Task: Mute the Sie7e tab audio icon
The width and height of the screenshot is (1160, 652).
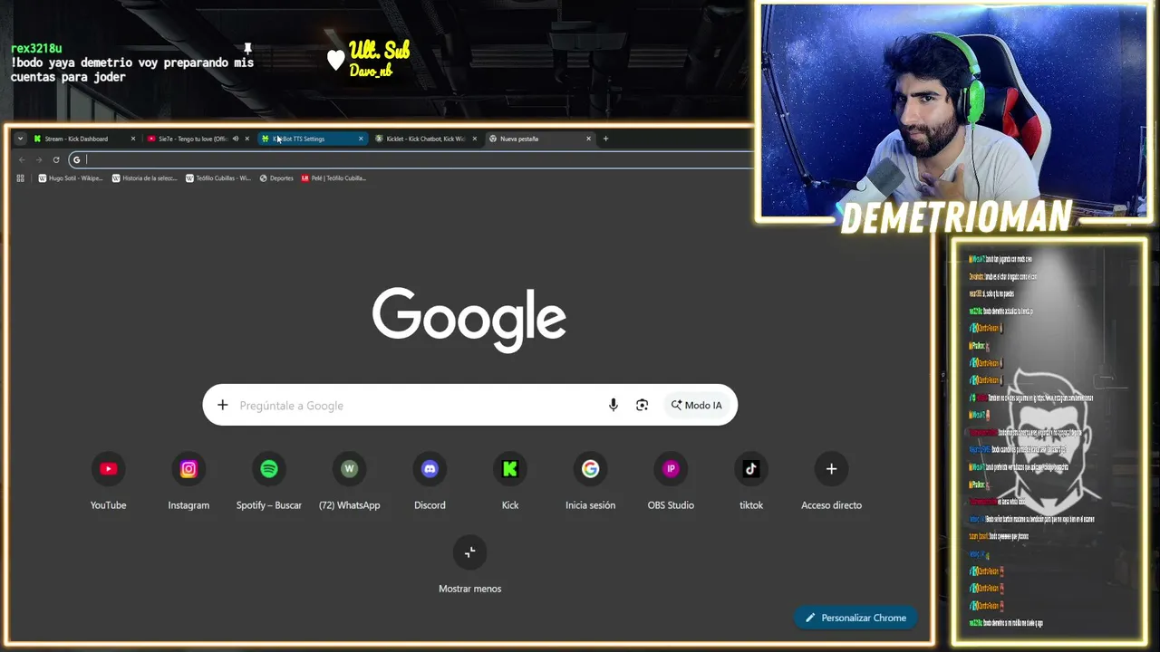Action: (x=236, y=139)
